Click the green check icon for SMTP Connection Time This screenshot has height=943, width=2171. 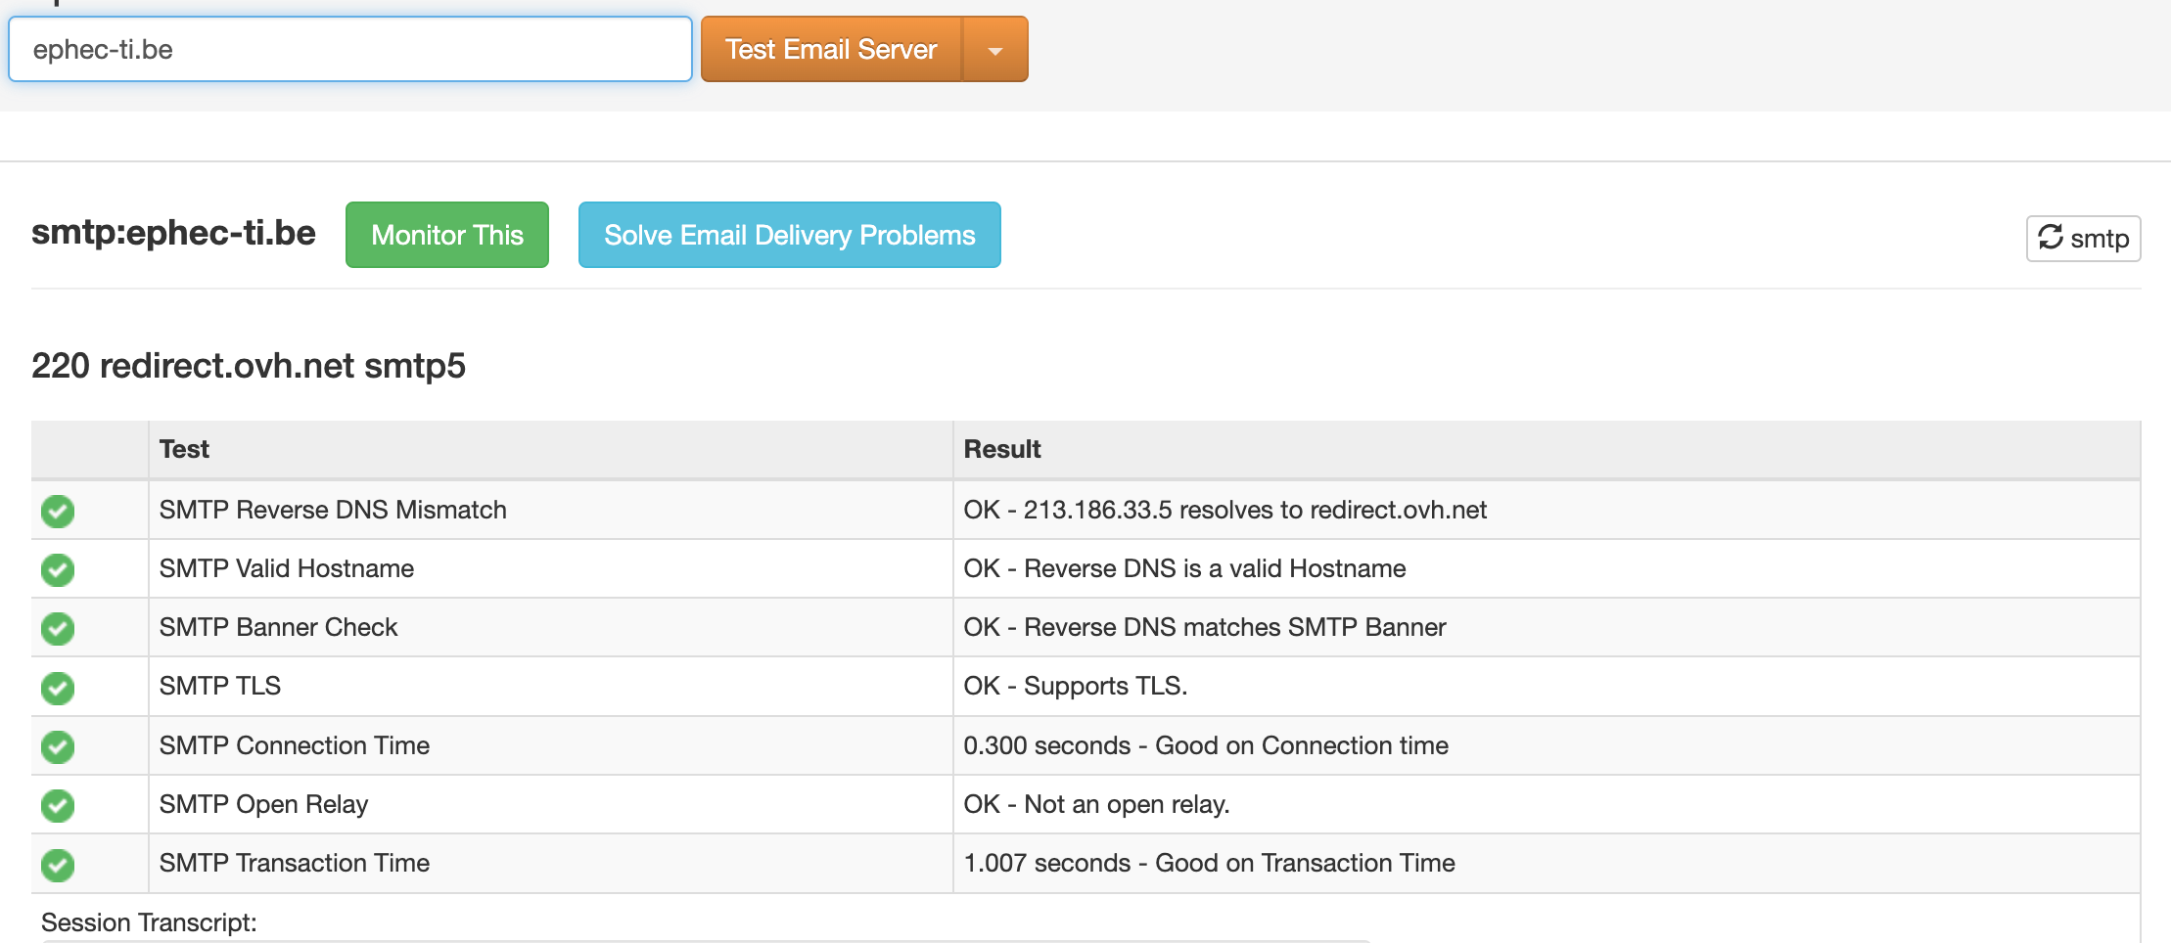(x=58, y=746)
